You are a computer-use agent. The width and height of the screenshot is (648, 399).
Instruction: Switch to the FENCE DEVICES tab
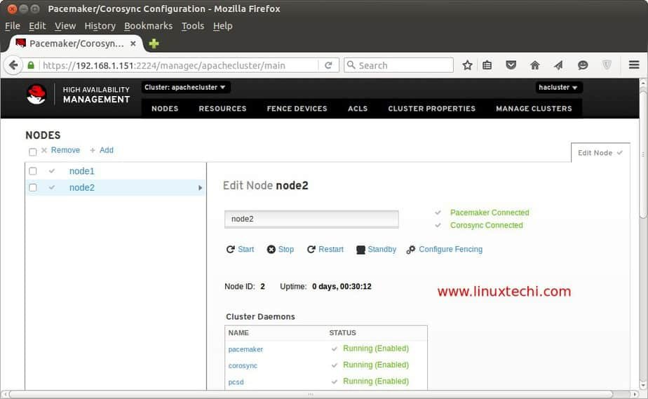point(297,109)
